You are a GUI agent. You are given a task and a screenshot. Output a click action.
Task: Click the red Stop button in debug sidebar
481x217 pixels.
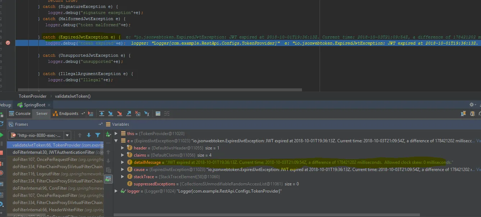coord(2,153)
